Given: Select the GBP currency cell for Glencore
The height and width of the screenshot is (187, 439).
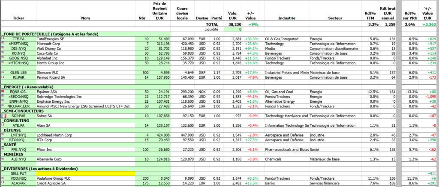Looking at the screenshot, I should click(x=202, y=73).
